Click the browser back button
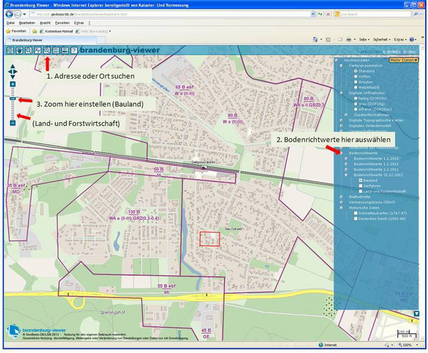Screen dimensions: 428x353 tap(9, 13)
